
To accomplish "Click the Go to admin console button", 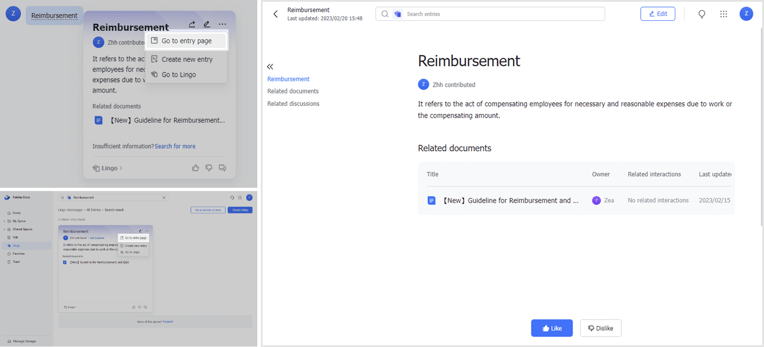I will tap(208, 210).
